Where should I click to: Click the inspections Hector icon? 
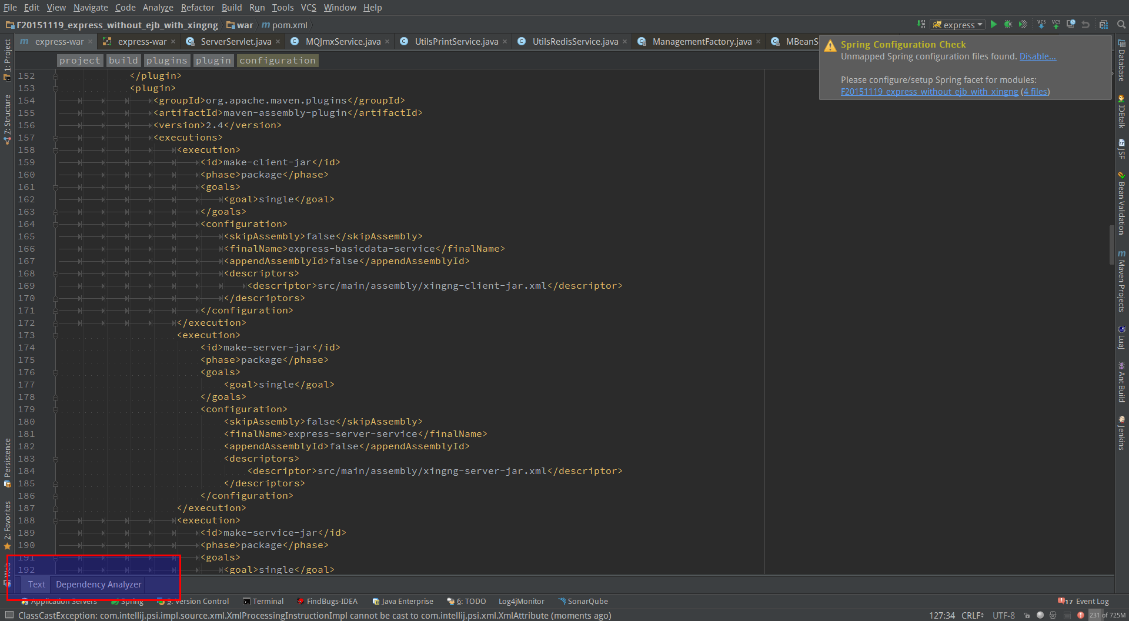click(x=1053, y=615)
